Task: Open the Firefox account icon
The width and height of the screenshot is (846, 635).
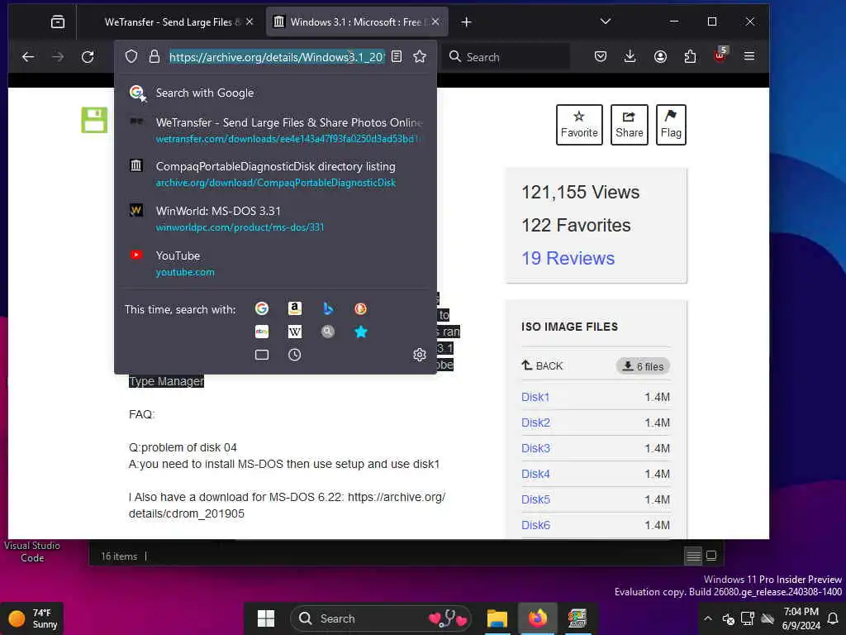Action: click(660, 57)
